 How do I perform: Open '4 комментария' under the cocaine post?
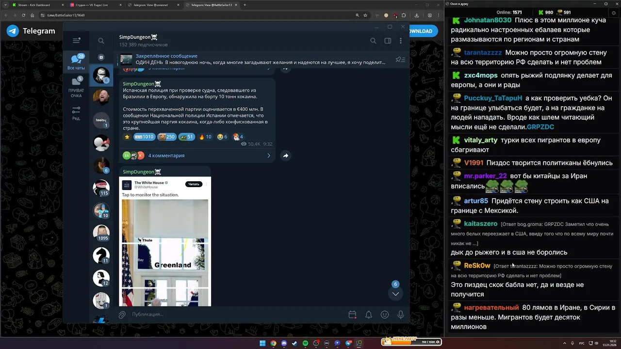(166, 156)
